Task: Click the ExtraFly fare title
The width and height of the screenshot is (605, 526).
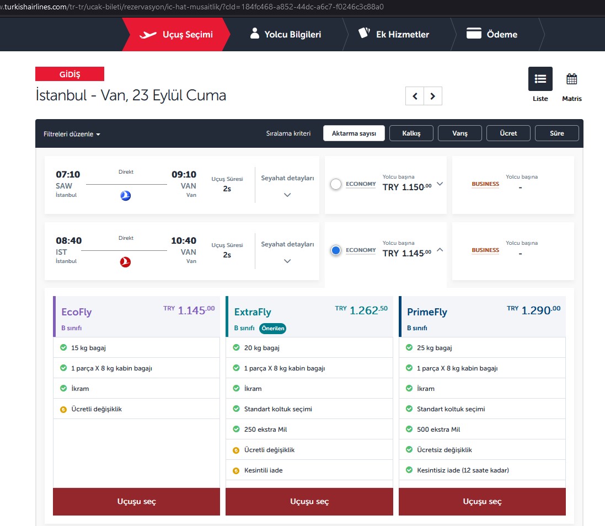Action: click(253, 312)
